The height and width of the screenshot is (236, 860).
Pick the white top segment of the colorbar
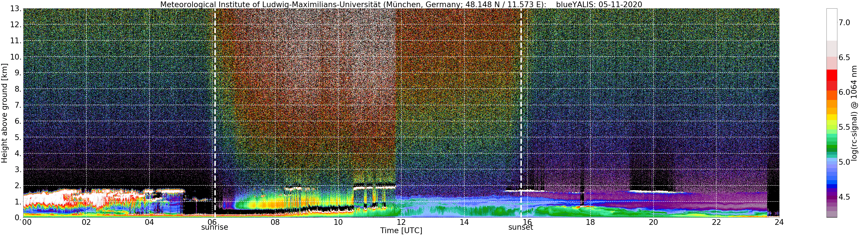click(x=832, y=25)
